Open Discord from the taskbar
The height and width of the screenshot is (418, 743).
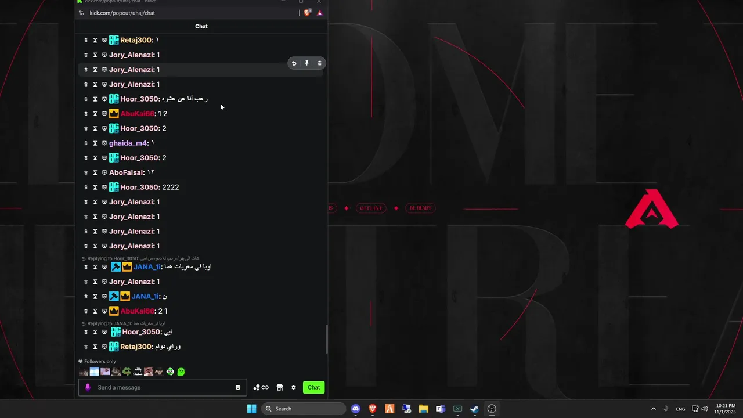pos(356,409)
